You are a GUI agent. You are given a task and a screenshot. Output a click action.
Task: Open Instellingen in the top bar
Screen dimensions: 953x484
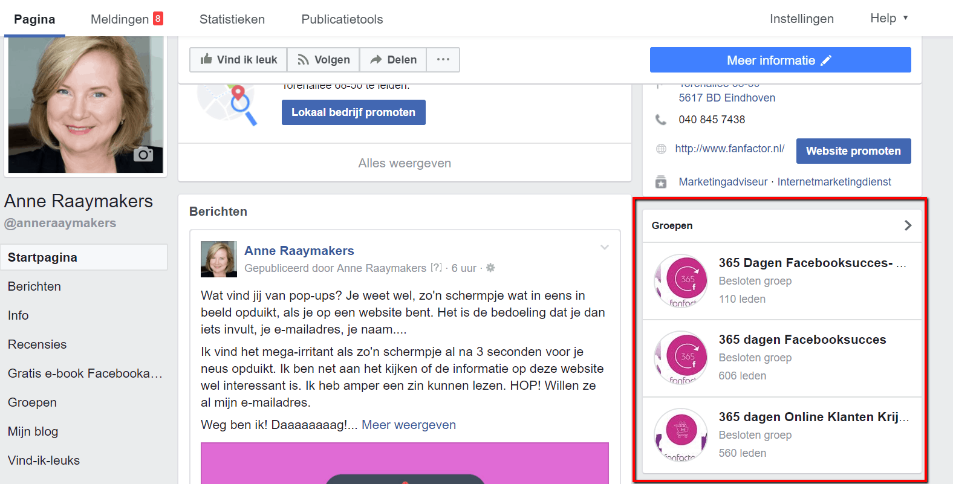(802, 19)
